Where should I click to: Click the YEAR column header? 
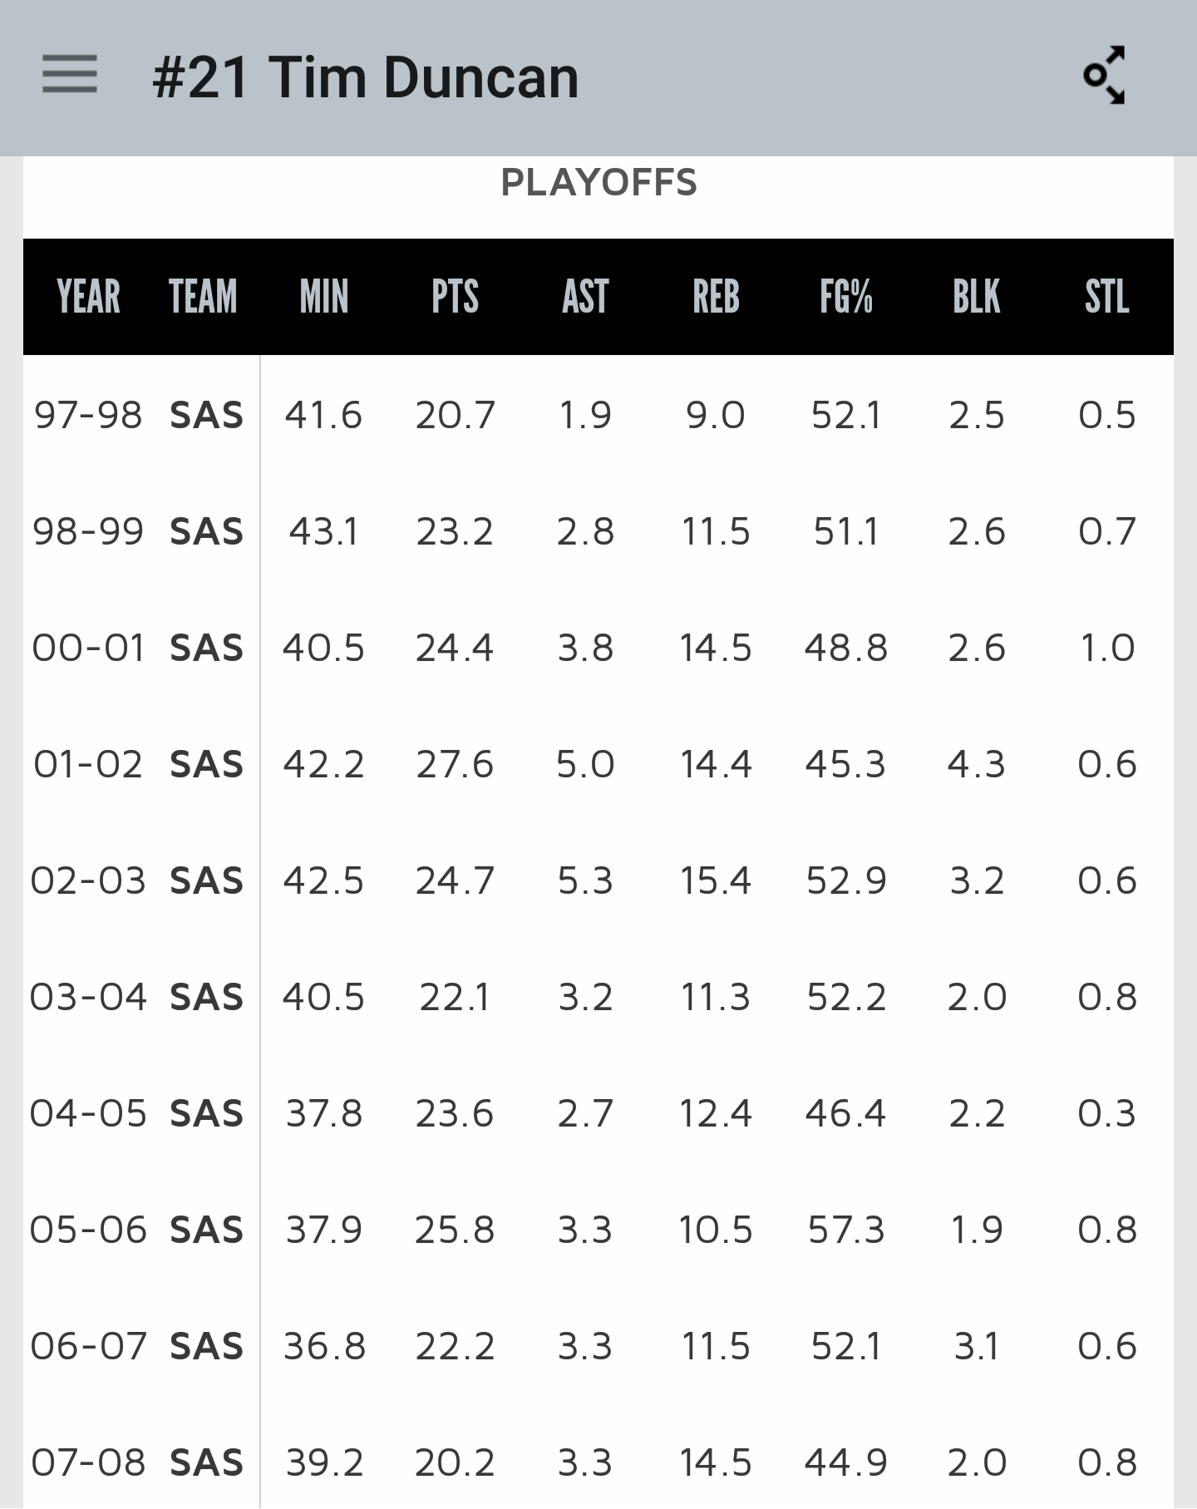click(x=88, y=297)
